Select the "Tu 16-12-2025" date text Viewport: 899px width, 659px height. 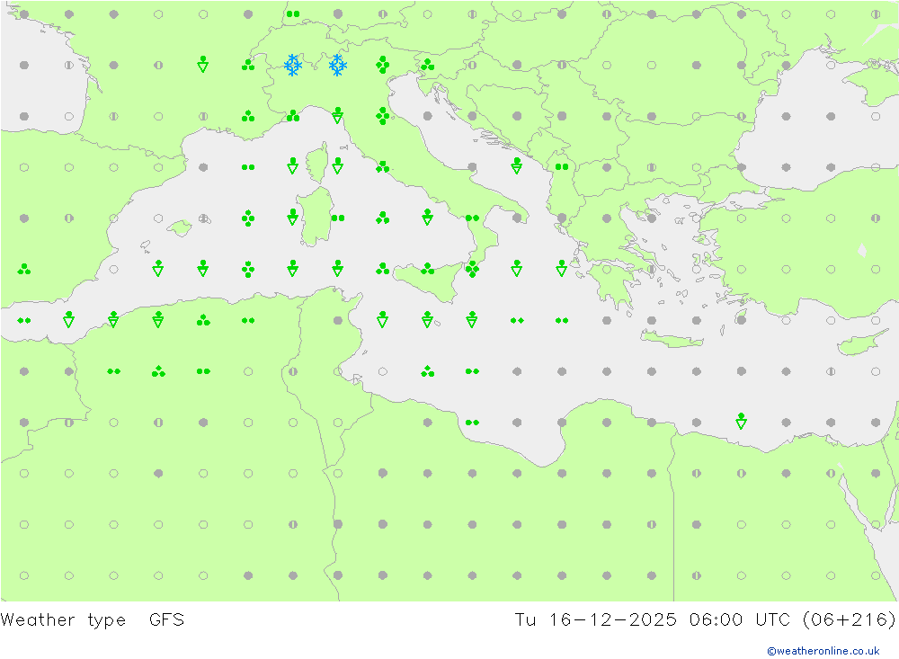click(586, 620)
